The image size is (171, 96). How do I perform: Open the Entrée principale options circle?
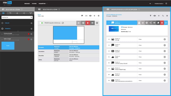tap(31, 34)
